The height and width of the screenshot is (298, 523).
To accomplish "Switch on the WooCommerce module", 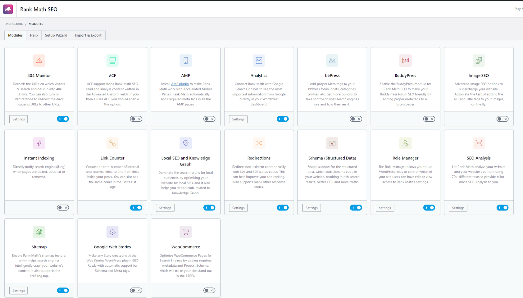I will pyautogui.click(x=209, y=291).
